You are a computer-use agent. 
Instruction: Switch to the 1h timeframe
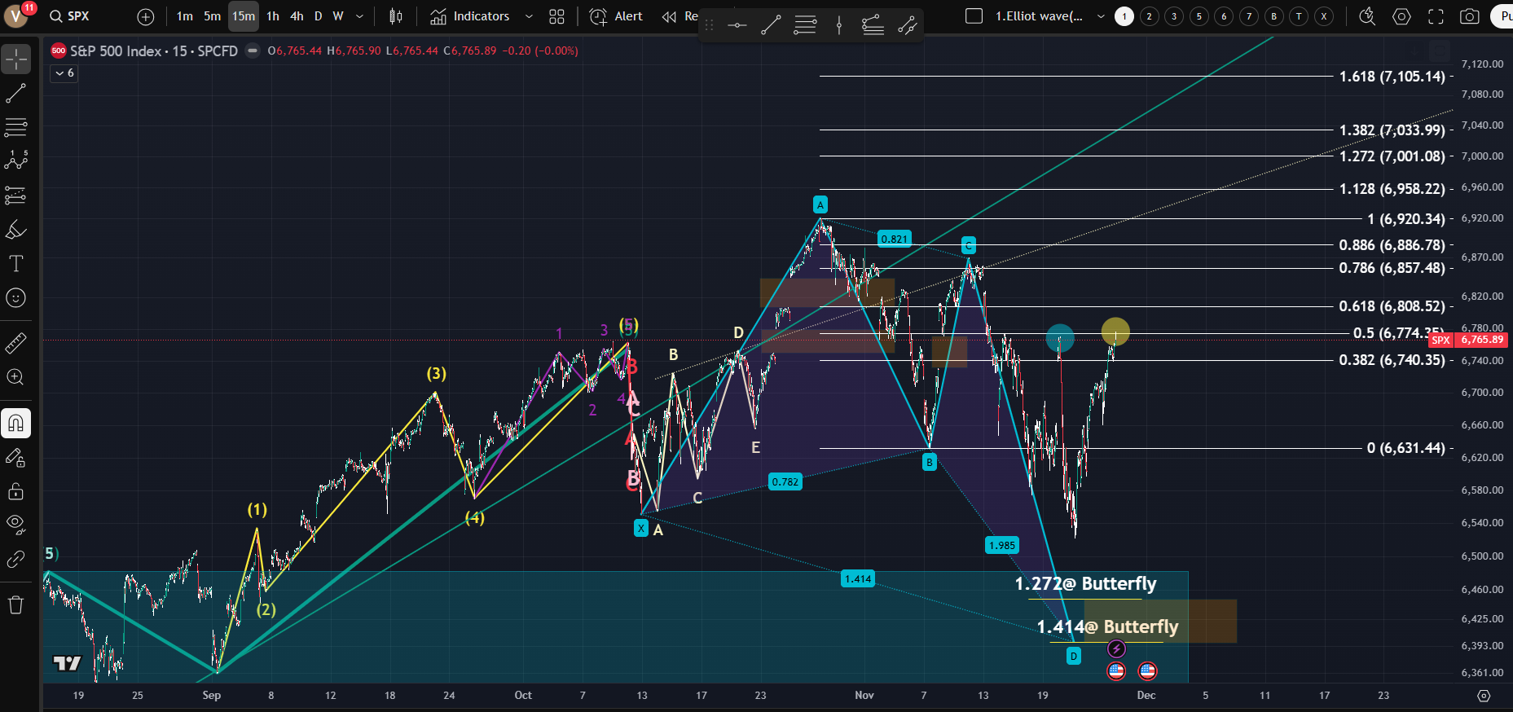point(273,16)
